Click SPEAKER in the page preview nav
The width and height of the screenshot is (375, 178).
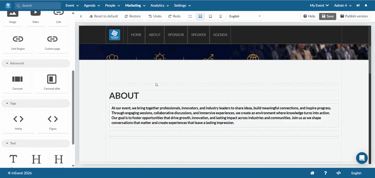[x=198, y=35]
